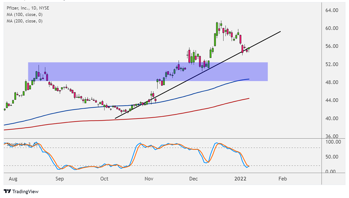Click the 100.00 stochastic axis label

pos(333,142)
